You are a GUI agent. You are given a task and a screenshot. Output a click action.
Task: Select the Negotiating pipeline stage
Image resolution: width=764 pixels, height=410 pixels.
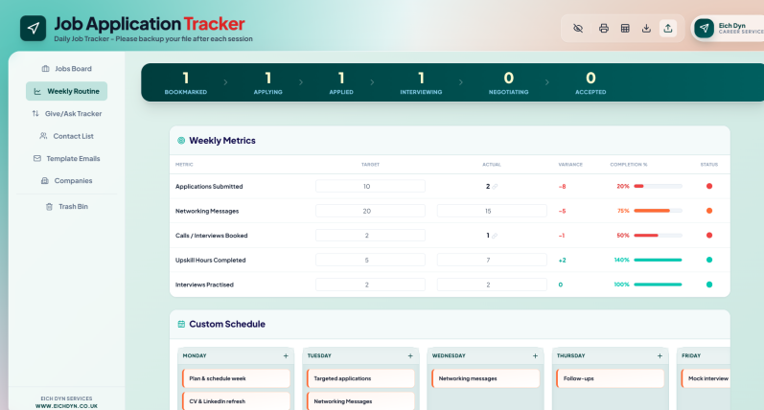[x=509, y=82]
